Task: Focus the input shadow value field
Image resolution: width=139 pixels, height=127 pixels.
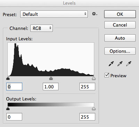Action: coord(14,86)
